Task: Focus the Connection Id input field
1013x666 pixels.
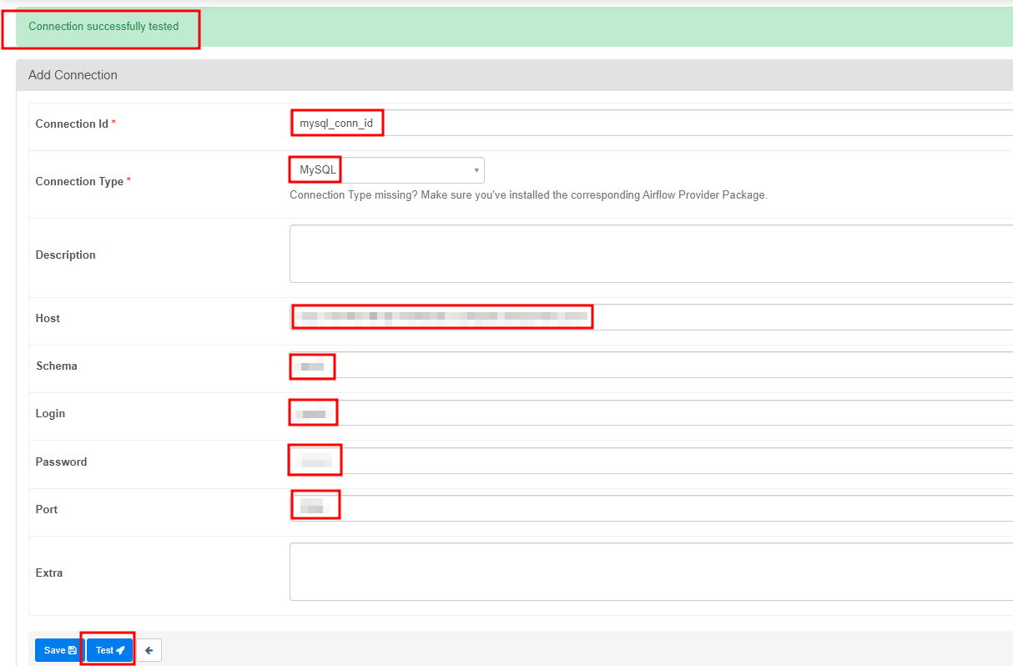Action: coord(651,124)
